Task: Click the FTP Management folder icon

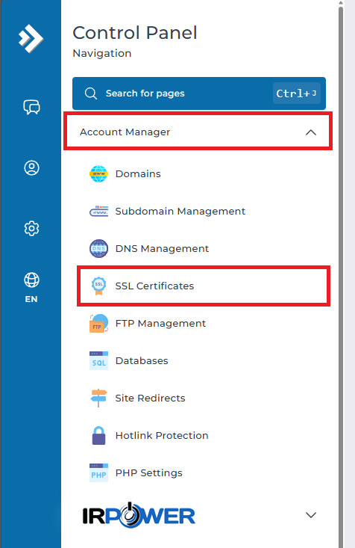Action: click(x=98, y=323)
